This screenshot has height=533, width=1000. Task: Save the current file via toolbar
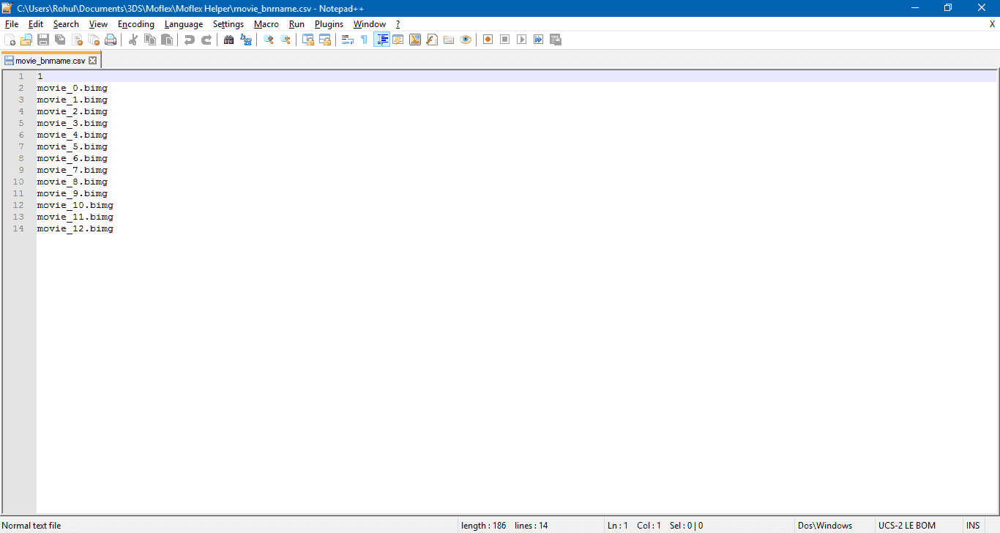43,40
